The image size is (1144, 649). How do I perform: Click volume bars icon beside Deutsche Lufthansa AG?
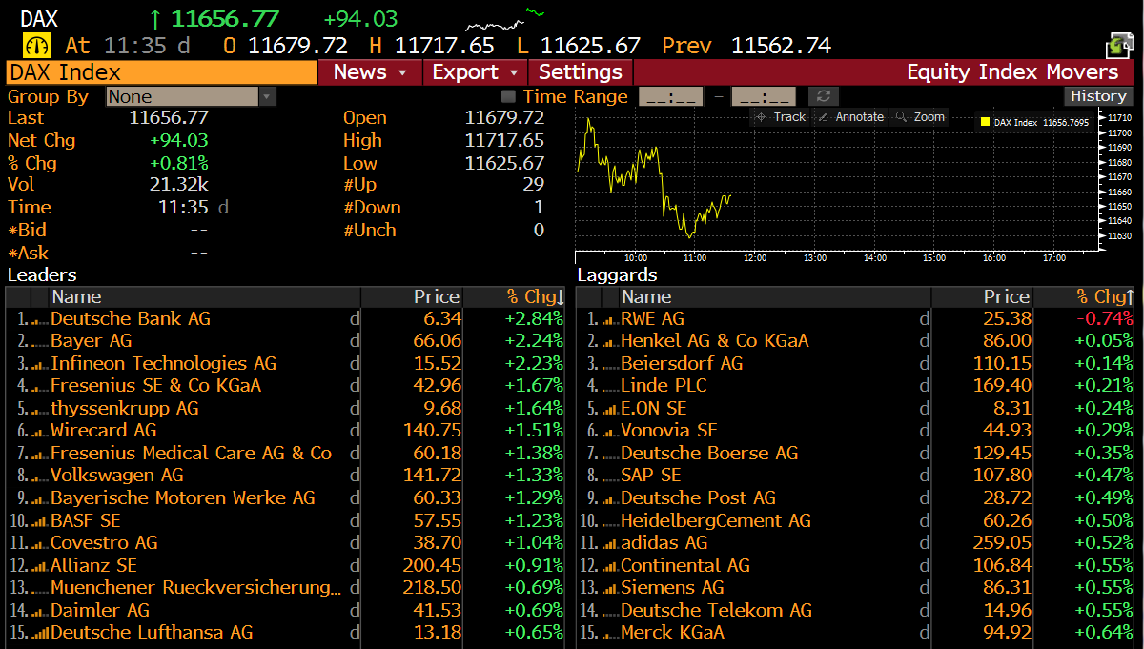click(39, 633)
